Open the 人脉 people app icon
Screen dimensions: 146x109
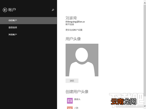pos(70,108)
